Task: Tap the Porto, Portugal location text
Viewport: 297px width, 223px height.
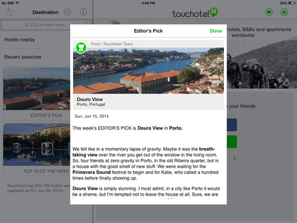Action: coord(91,105)
